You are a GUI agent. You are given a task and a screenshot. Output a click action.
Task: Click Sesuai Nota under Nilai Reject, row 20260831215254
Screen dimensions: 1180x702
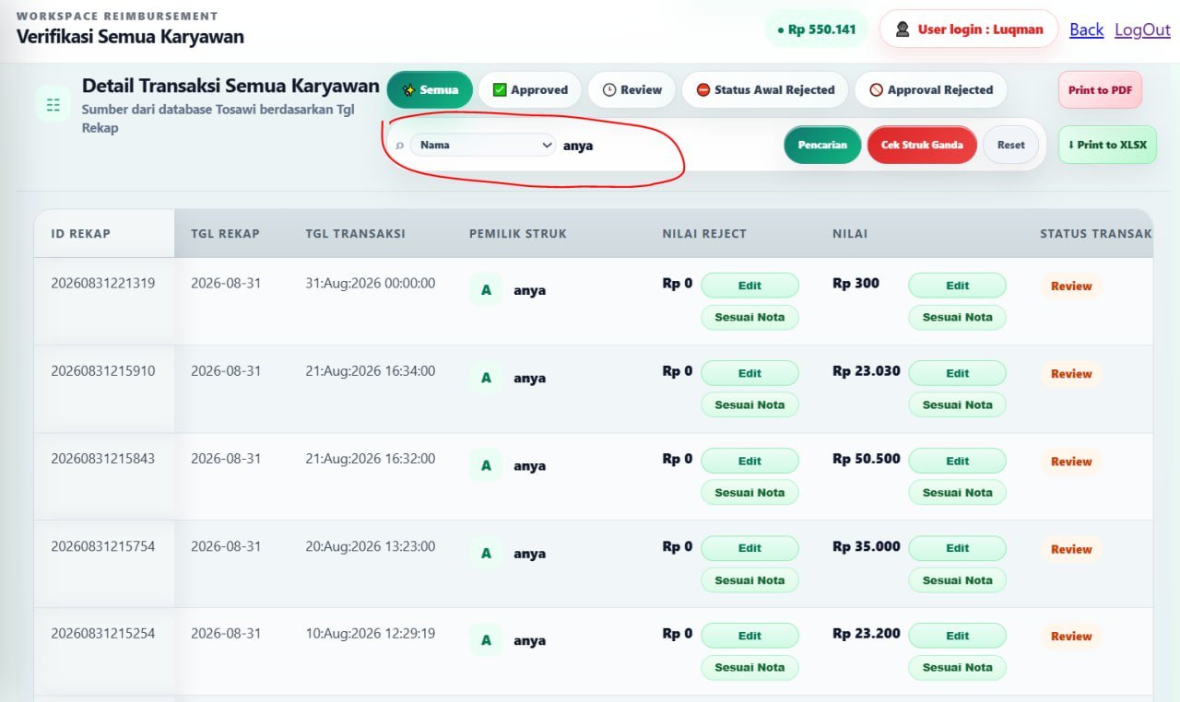749,667
